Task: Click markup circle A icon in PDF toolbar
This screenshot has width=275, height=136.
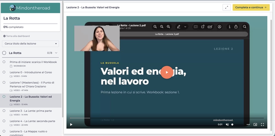Action: coord(219,27)
